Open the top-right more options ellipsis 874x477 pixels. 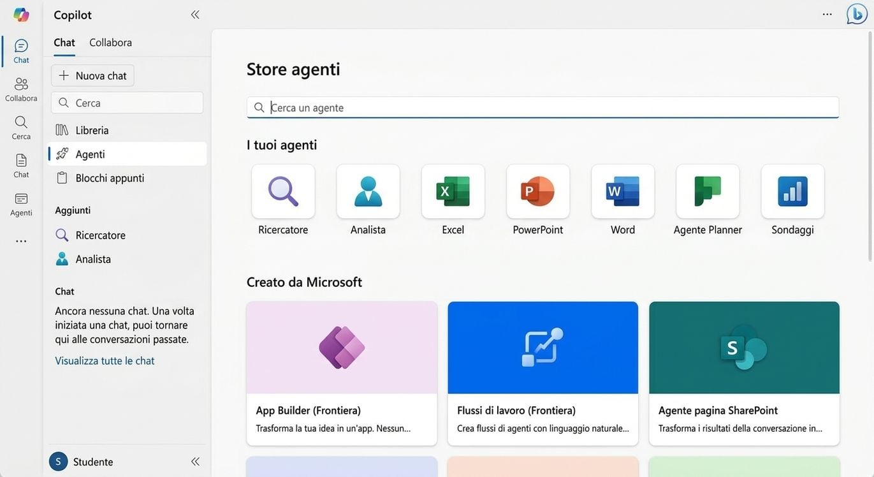click(x=827, y=14)
